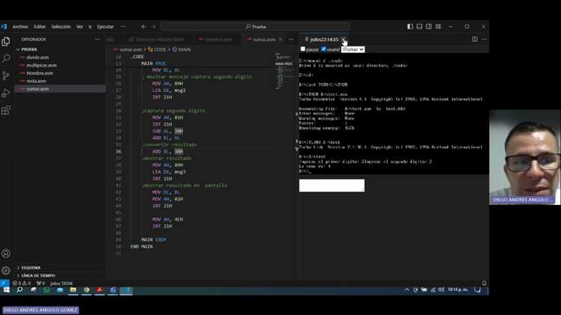Click the jsdos TASM status bar item

tap(61, 283)
